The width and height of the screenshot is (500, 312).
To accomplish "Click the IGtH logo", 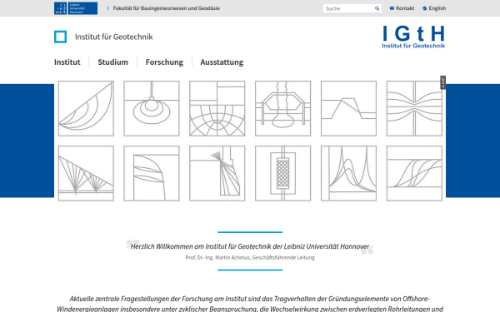I will pos(413,37).
